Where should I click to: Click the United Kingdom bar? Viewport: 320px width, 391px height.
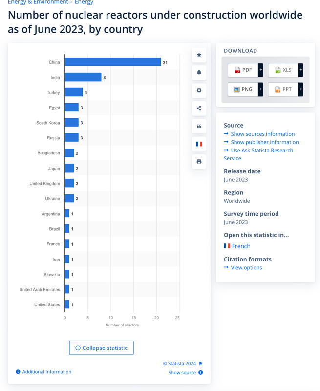69,183
